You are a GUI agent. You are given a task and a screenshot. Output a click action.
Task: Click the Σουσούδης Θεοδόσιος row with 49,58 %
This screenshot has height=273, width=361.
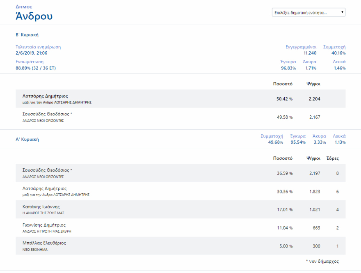point(180,117)
